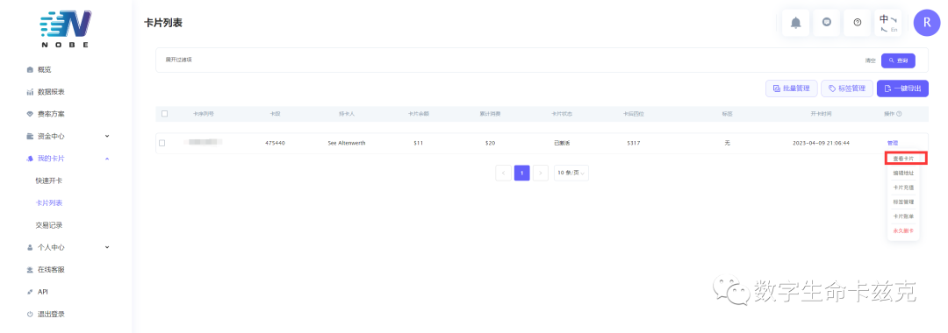Go to 卡片列表 in sidebar

pyautogui.click(x=49, y=203)
